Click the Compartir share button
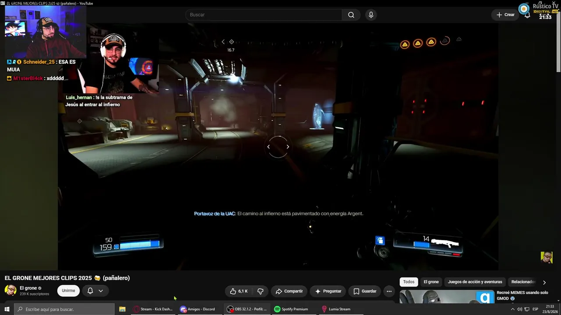Image resolution: width=561 pixels, height=315 pixels. click(x=289, y=291)
